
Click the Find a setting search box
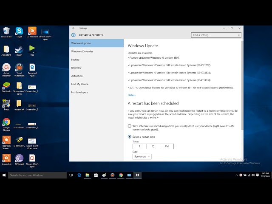coord(216,35)
